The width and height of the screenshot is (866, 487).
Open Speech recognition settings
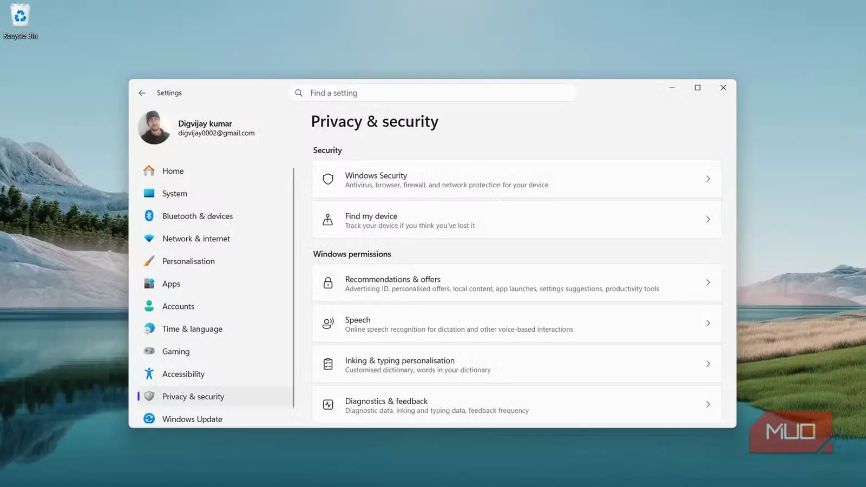pyautogui.click(x=516, y=324)
